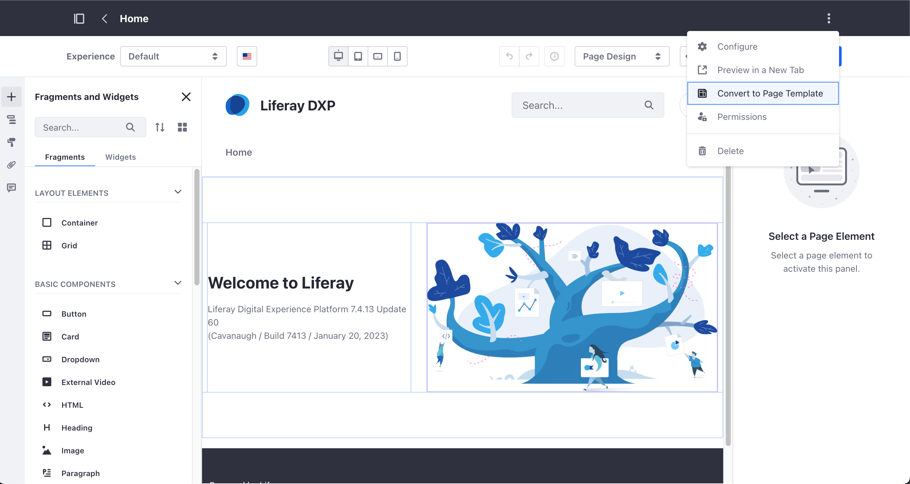Click the US flag language selector
Screen dimensions: 910x484
click(247, 56)
